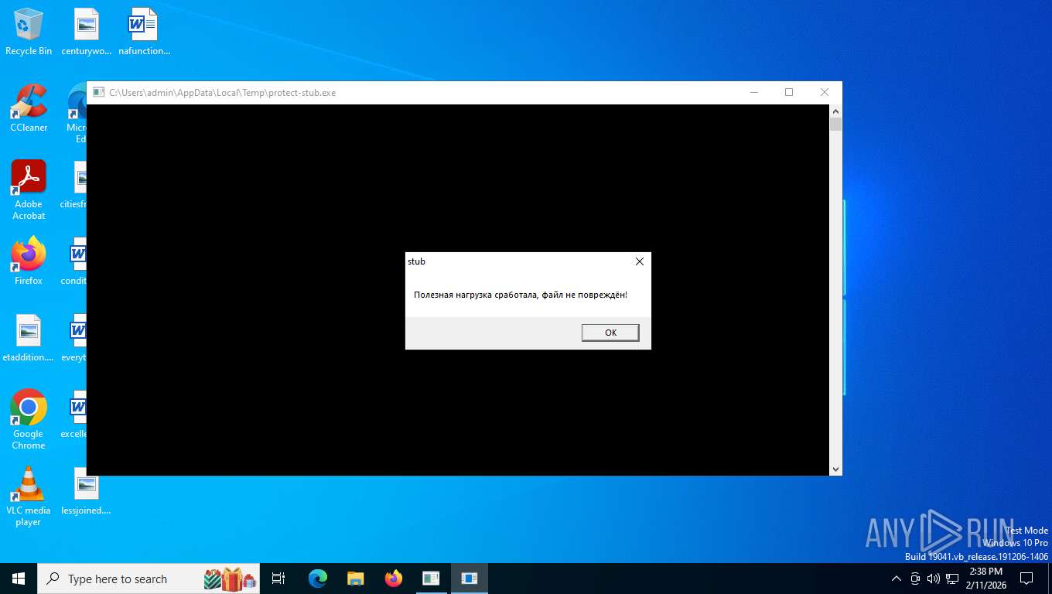The width and height of the screenshot is (1052, 594).
Task: Open the volume control in system tray
Action: (x=934, y=579)
